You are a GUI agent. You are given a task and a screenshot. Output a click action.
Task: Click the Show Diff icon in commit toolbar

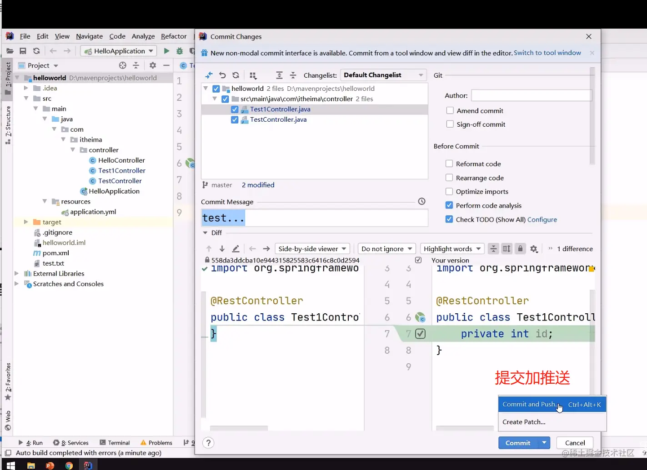point(209,75)
